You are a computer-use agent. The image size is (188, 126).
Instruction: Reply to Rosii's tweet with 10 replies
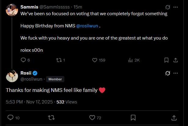(10, 117)
